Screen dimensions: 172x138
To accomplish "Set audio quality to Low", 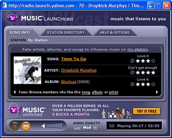I will [77, 128].
